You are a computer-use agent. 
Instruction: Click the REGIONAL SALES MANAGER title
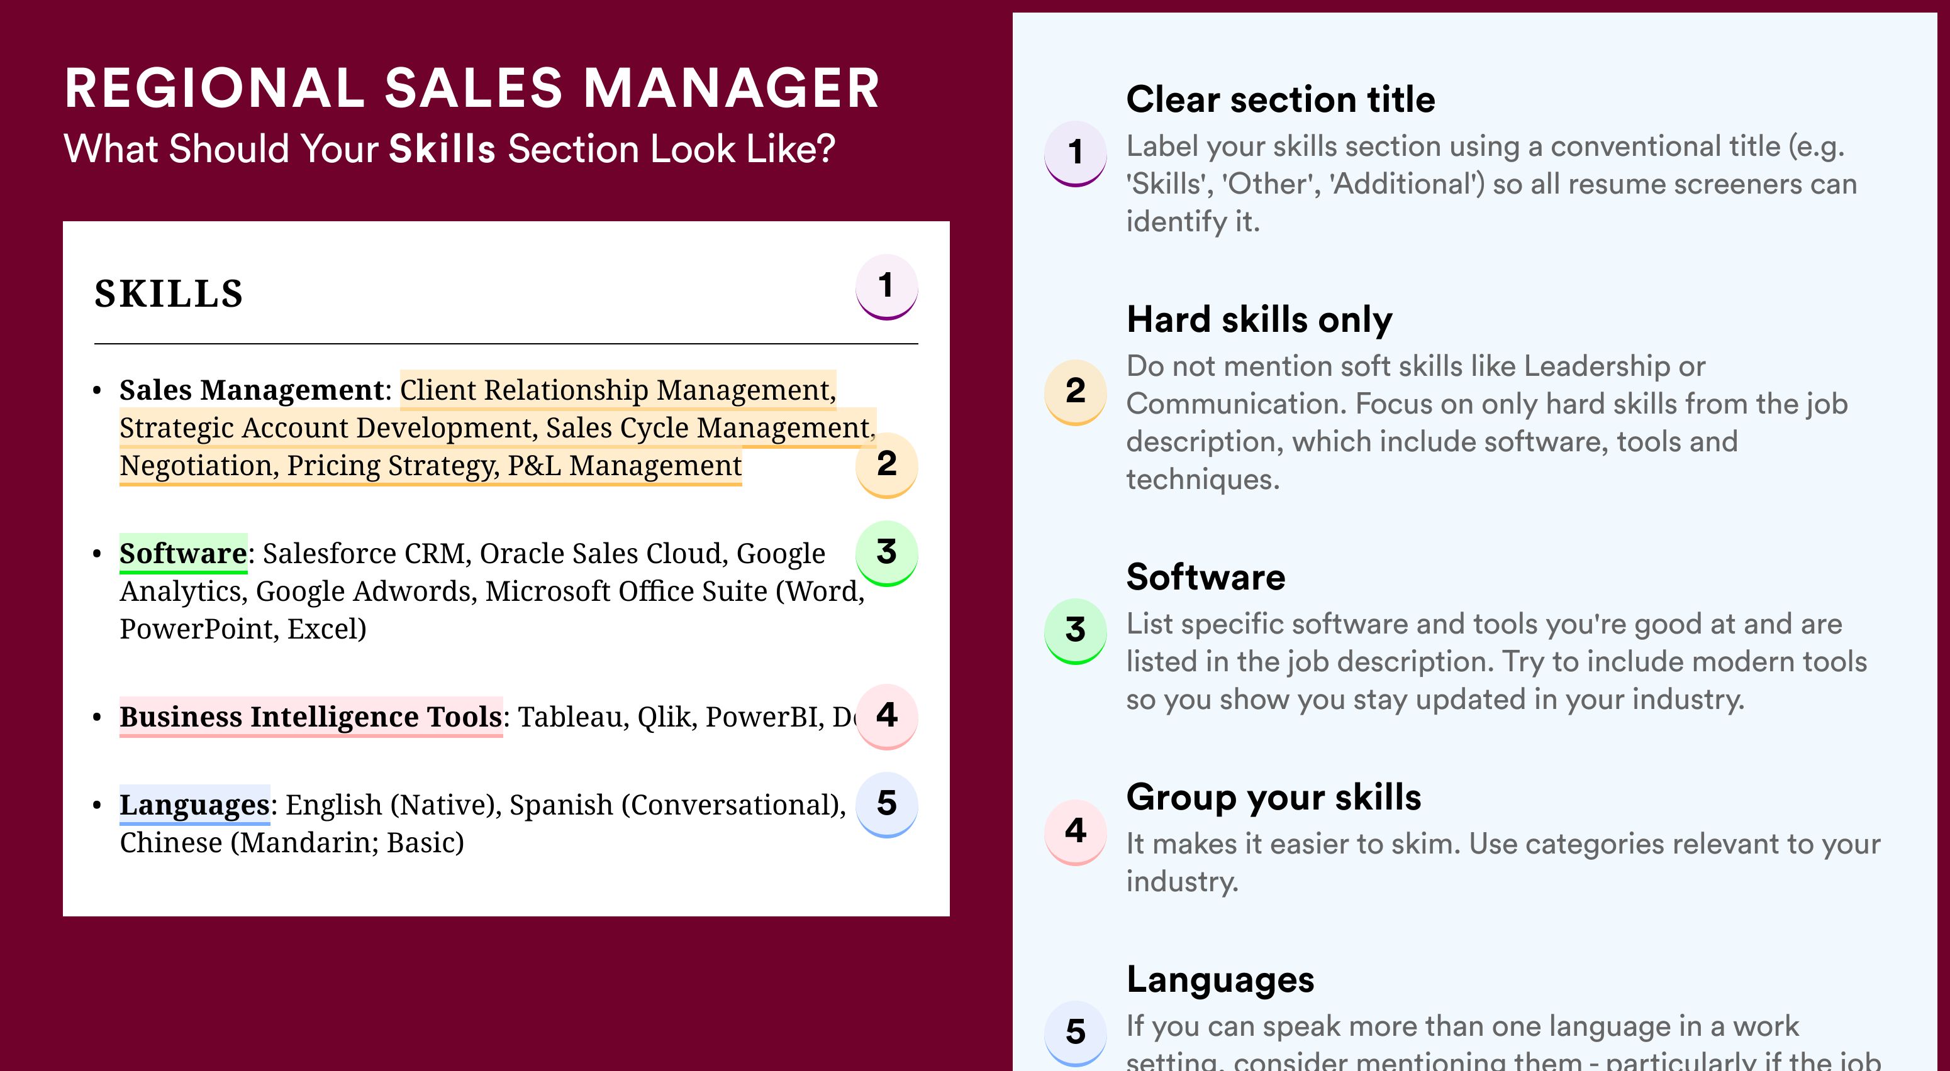(x=472, y=88)
